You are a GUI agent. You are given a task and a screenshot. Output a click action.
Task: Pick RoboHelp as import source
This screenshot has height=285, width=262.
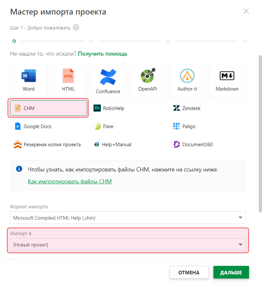pos(113,108)
